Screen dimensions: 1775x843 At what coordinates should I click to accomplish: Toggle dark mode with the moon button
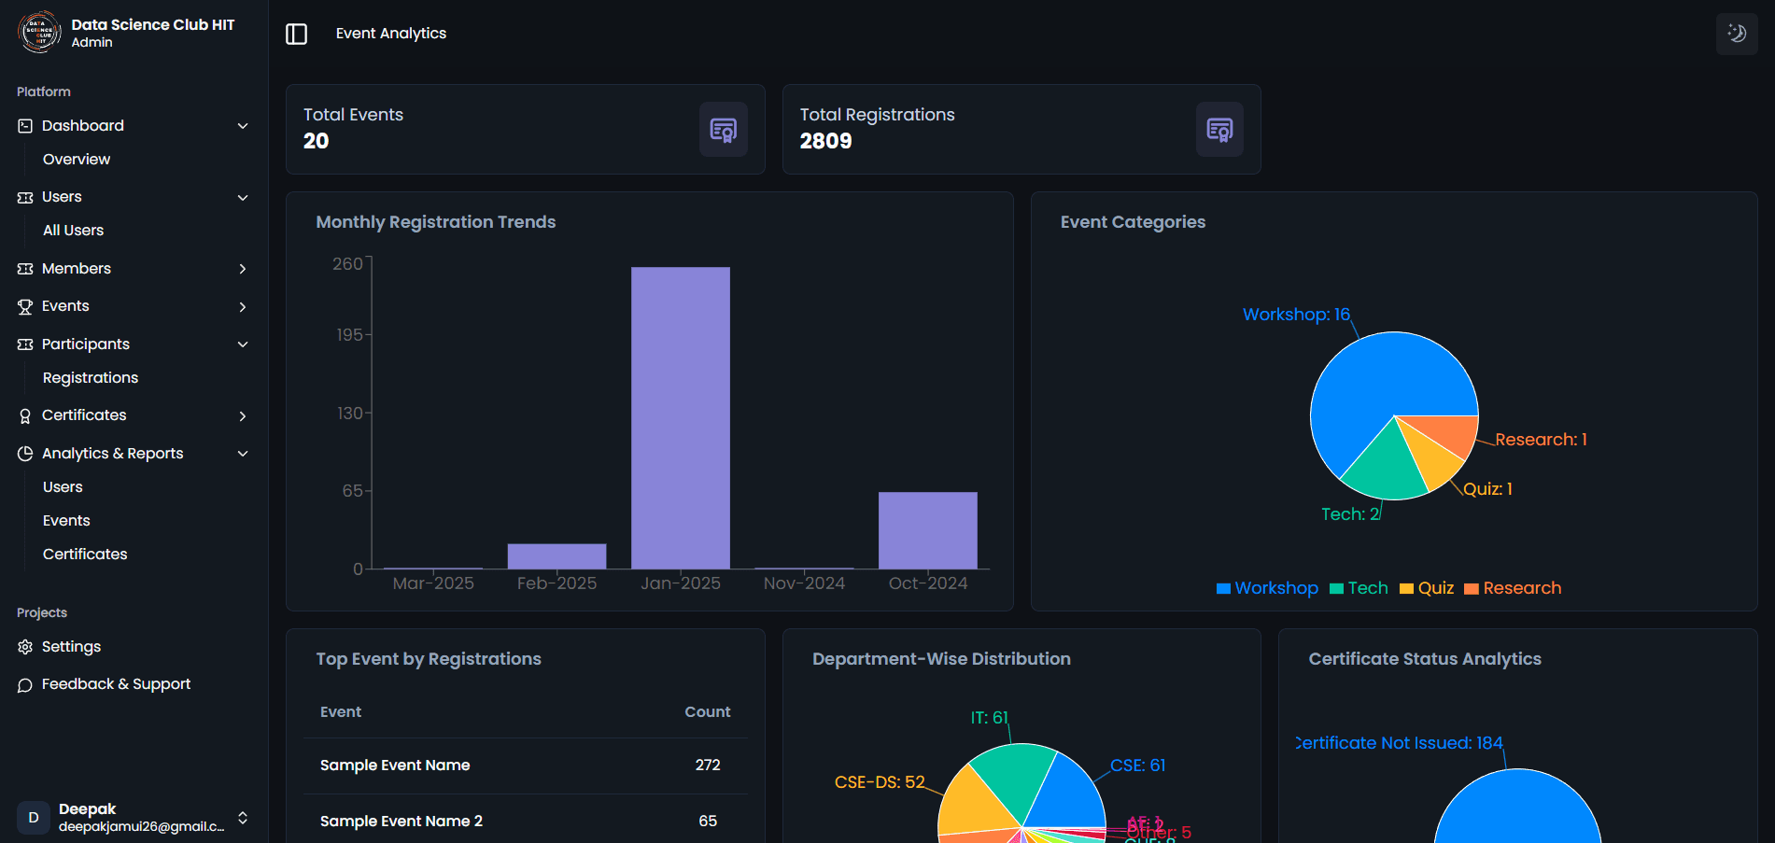tap(1736, 33)
